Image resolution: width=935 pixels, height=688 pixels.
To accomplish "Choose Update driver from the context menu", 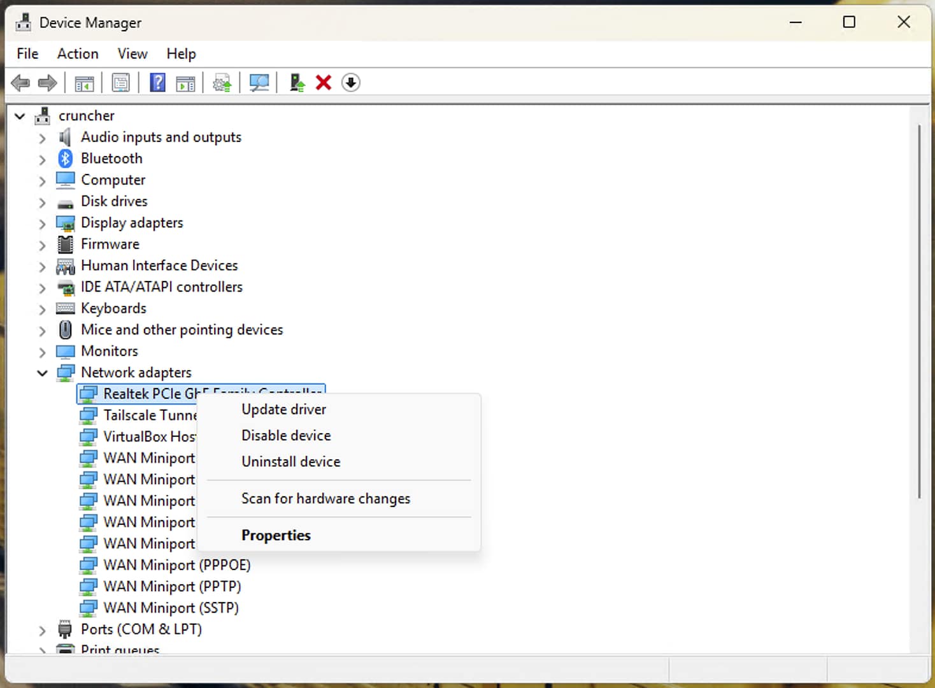I will [x=283, y=410].
